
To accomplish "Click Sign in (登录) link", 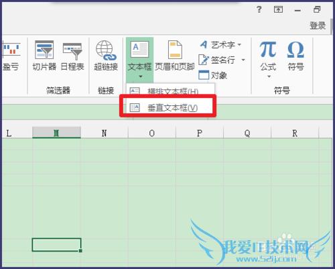I will (x=318, y=25).
